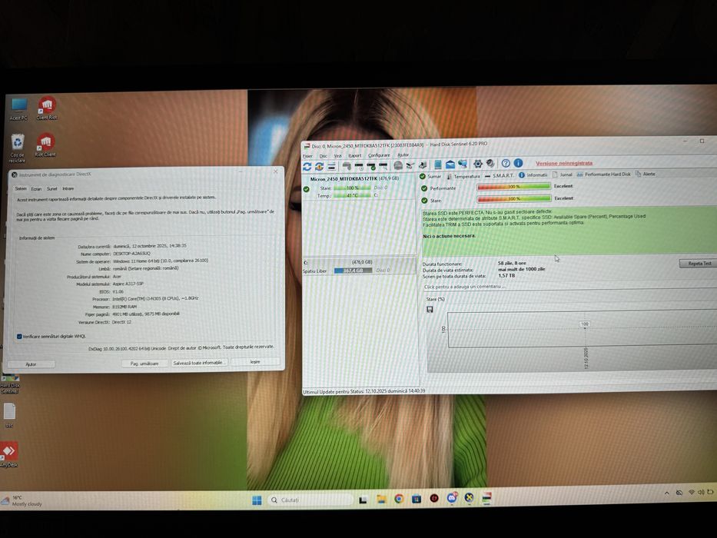Click the 'Aspire A317-55P' system model text
Screen dimensions: 717x538
128,284
